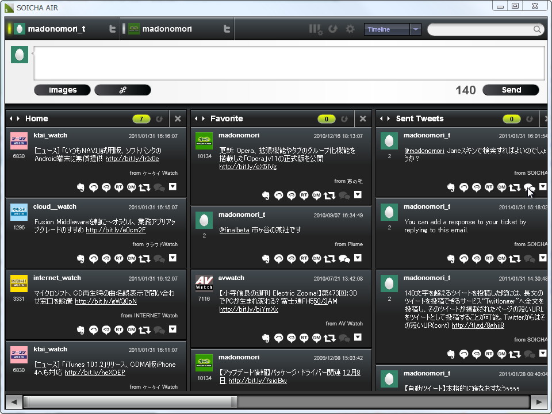This screenshot has height=414, width=552.
Task: Expand the Timeline combo box arrow
Action: click(x=415, y=29)
